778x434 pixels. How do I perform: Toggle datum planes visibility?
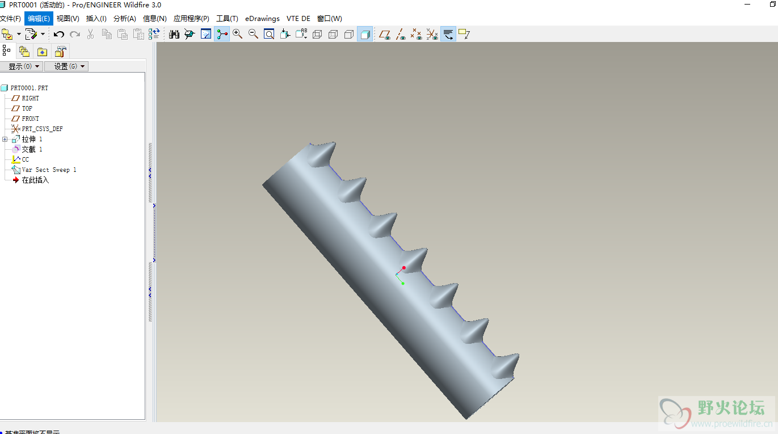coord(385,35)
